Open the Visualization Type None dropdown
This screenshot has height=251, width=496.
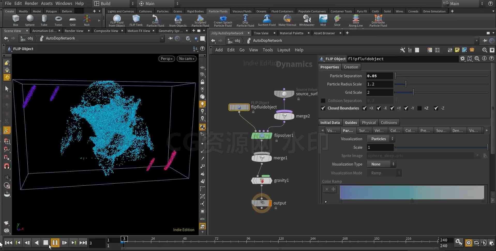pyautogui.click(x=381, y=164)
